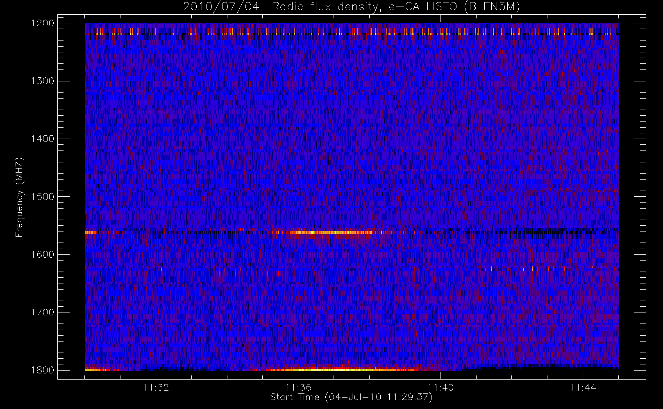
Task: Click the plot title '2010/07/04 Radio flux density, e-CALLISTO (BLEN5M)'
Action: [x=352, y=7]
